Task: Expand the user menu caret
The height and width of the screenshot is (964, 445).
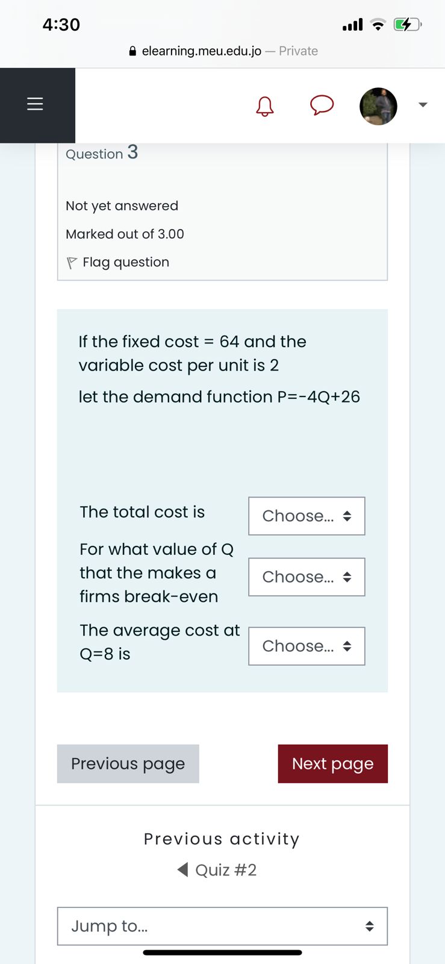Action: pyautogui.click(x=423, y=105)
